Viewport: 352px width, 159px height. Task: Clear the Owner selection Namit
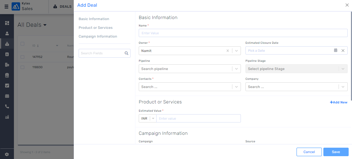(228, 51)
